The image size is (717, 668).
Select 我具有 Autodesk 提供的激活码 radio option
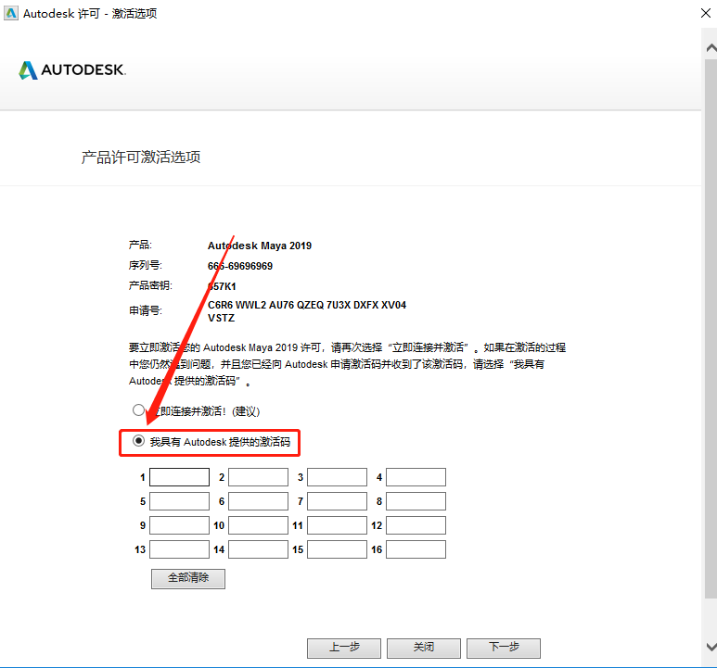tap(138, 441)
